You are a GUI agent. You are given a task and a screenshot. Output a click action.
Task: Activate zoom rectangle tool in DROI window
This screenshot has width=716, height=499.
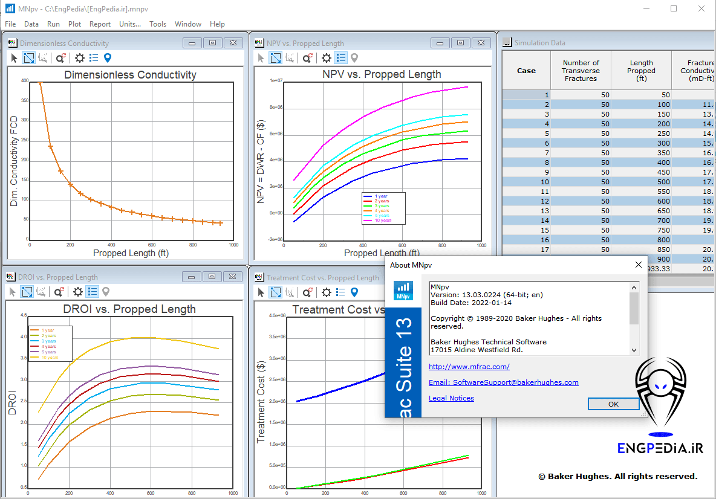pyautogui.click(x=27, y=292)
